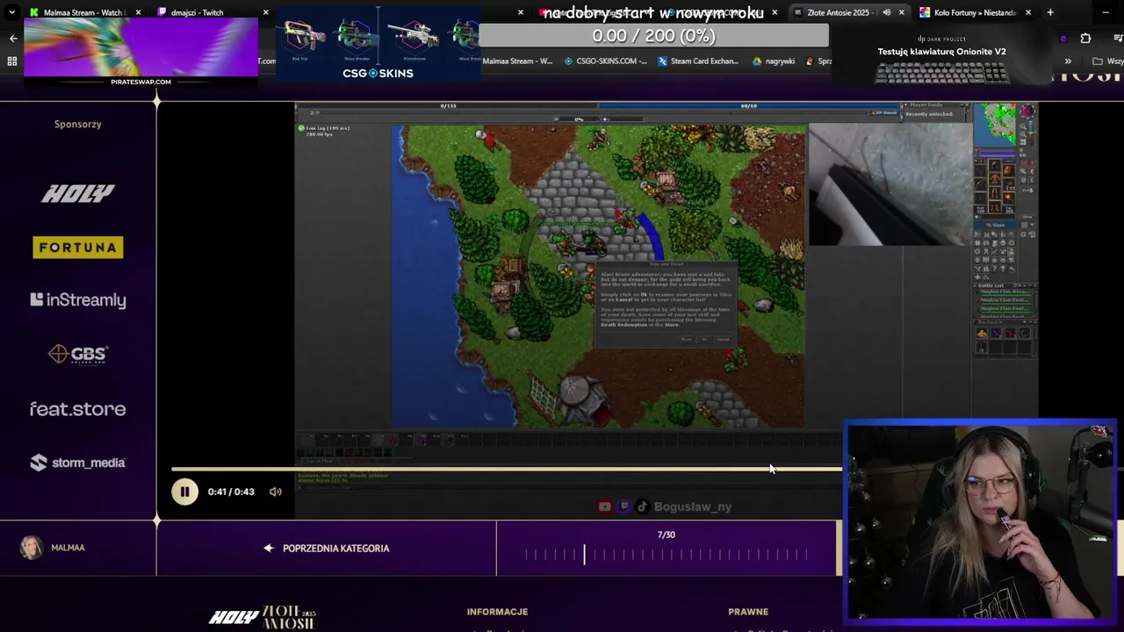
Task: Open the nagrywki bookmark folder
Action: [x=774, y=61]
